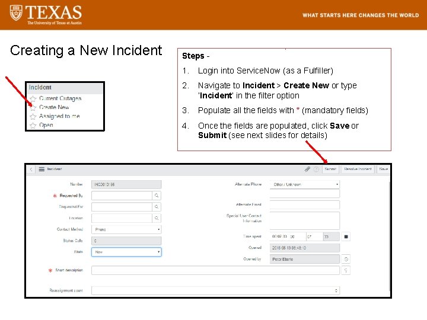Click the suggestion icon beside Short description
The height and width of the screenshot is (320, 427).
[346, 270]
